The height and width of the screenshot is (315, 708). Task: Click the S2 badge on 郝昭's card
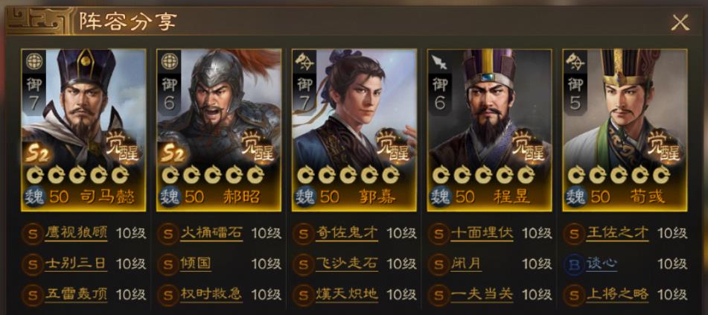pyautogui.click(x=173, y=155)
